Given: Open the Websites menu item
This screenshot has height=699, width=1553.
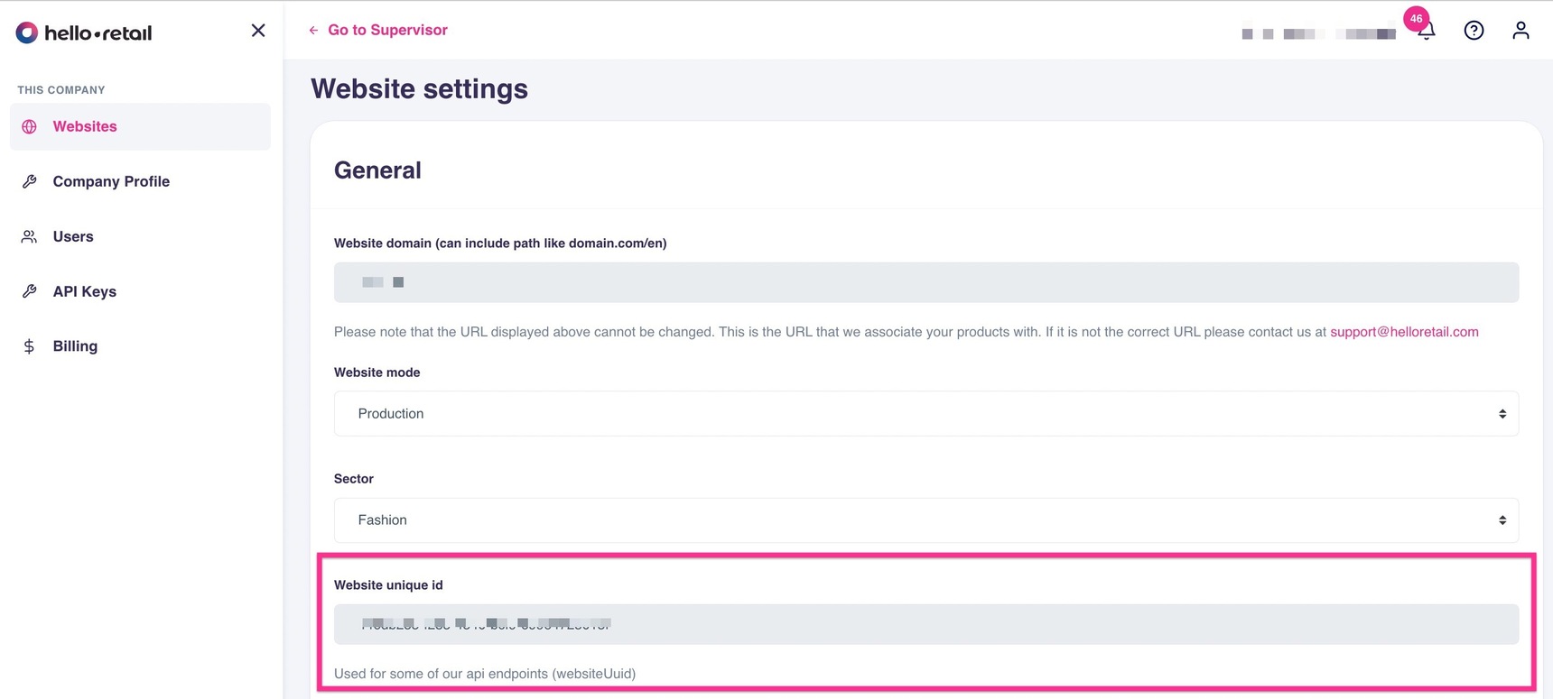Looking at the screenshot, I should 85,127.
